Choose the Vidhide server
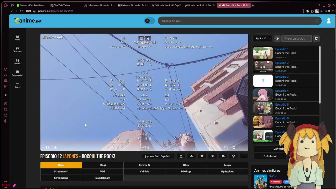 coord(144,171)
